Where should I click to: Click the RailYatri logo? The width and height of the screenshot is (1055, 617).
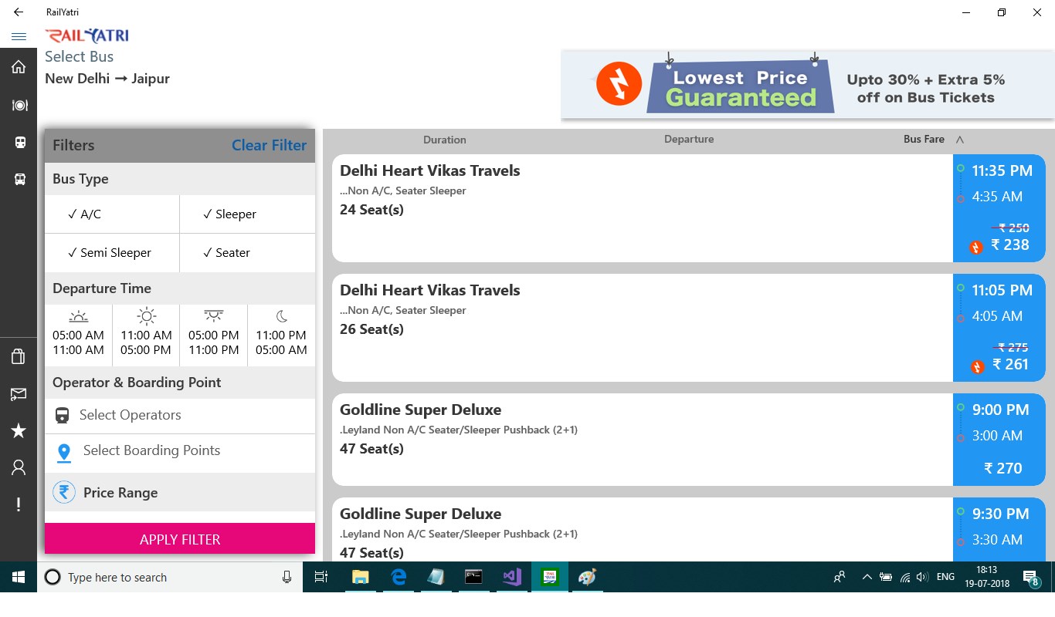[x=87, y=35]
